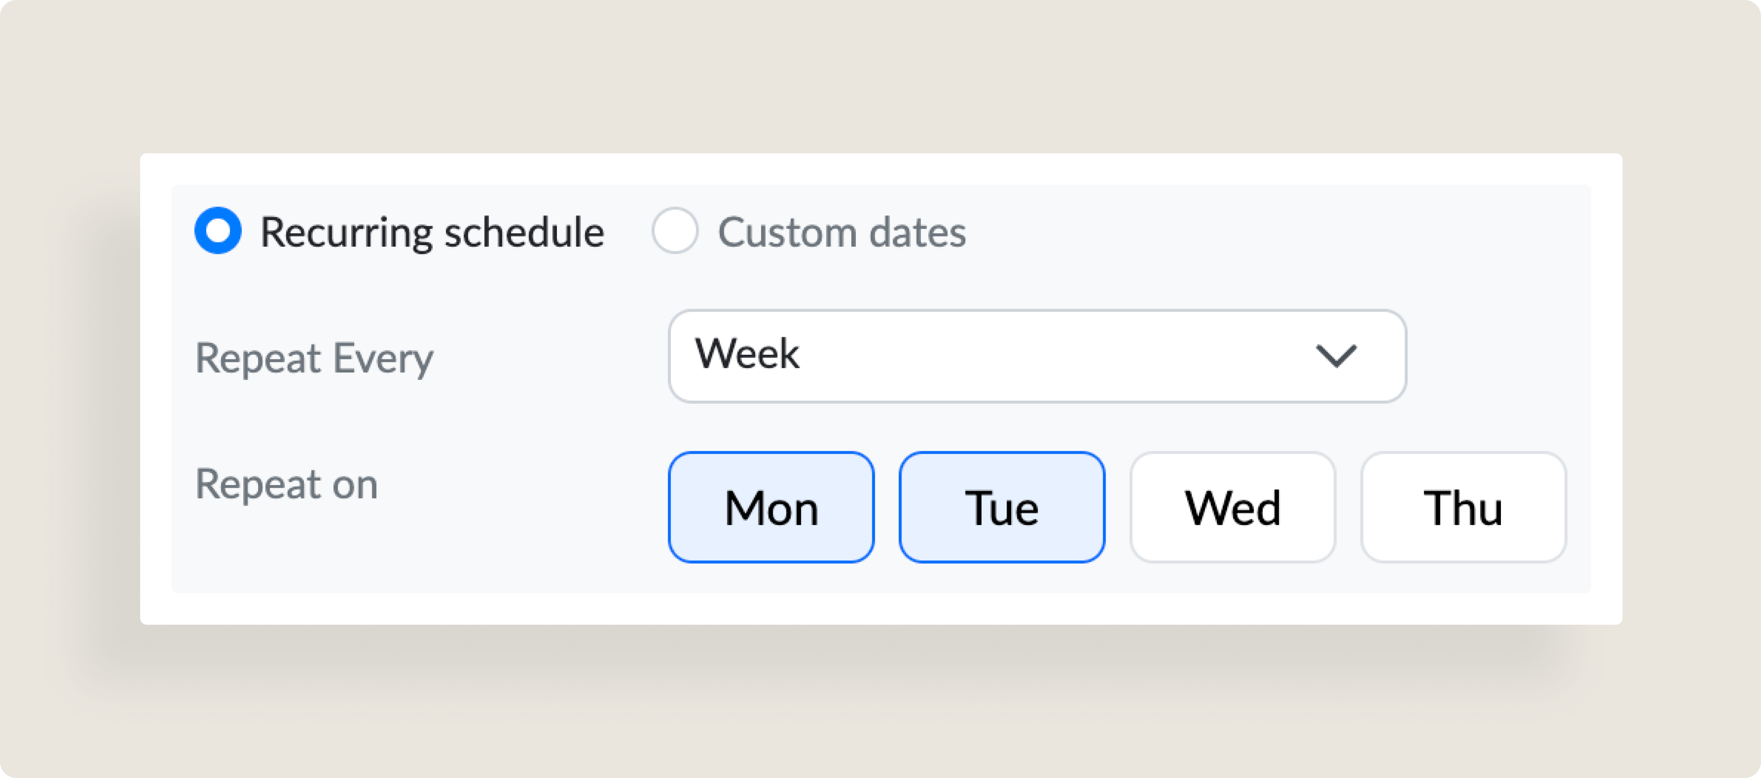Click the 'Custom dates' label text
This screenshot has width=1761, height=778.
pyautogui.click(x=841, y=232)
